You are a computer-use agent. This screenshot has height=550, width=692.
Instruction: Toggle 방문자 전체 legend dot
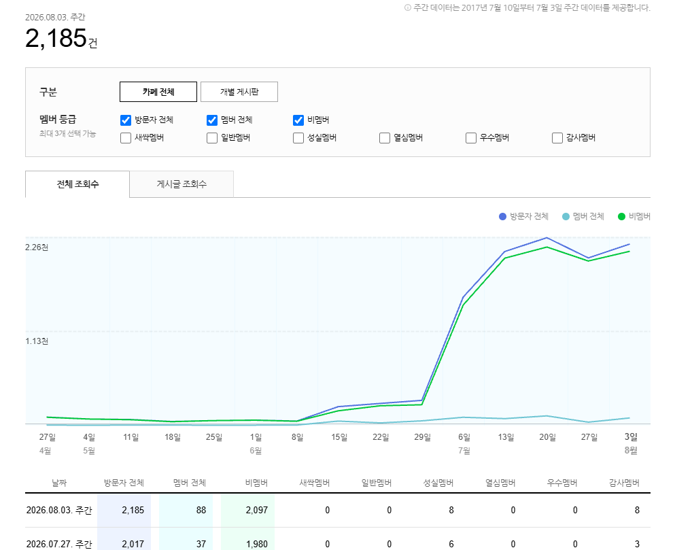pyautogui.click(x=502, y=216)
